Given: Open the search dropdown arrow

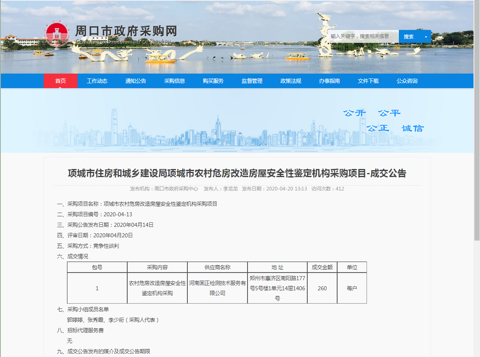Looking at the screenshot, I should [425, 36].
